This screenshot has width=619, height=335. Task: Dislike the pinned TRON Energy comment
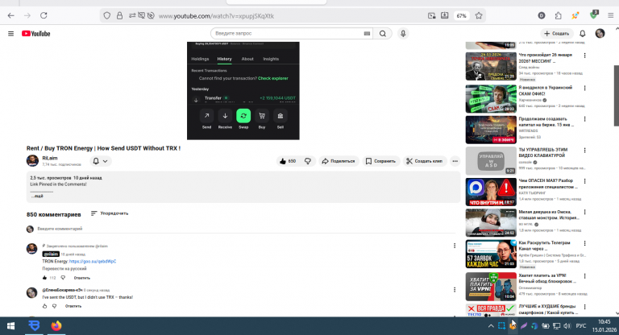click(x=63, y=278)
